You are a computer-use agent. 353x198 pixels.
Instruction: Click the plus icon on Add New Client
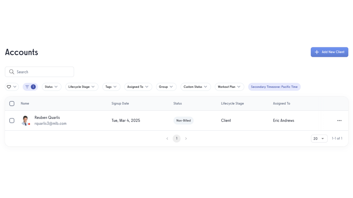pos(317,52)
